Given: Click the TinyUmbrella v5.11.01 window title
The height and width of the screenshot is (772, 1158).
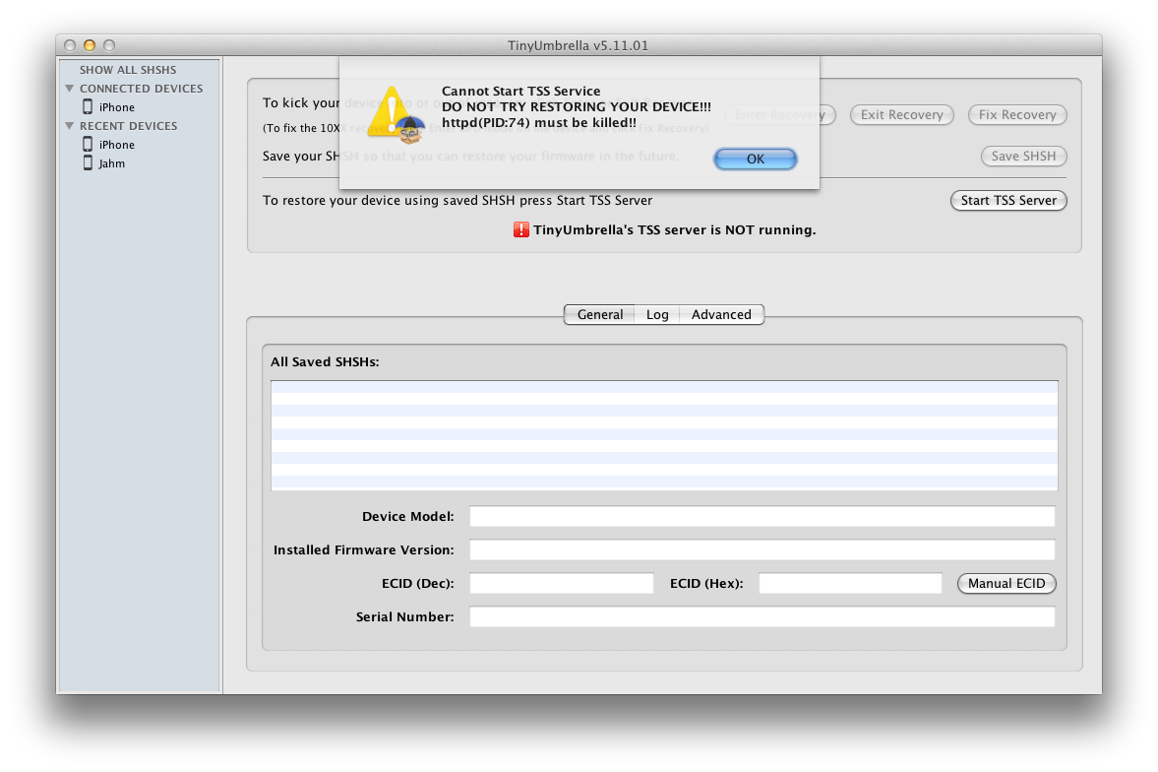Looking at the screenshot, I should (578, 45).
